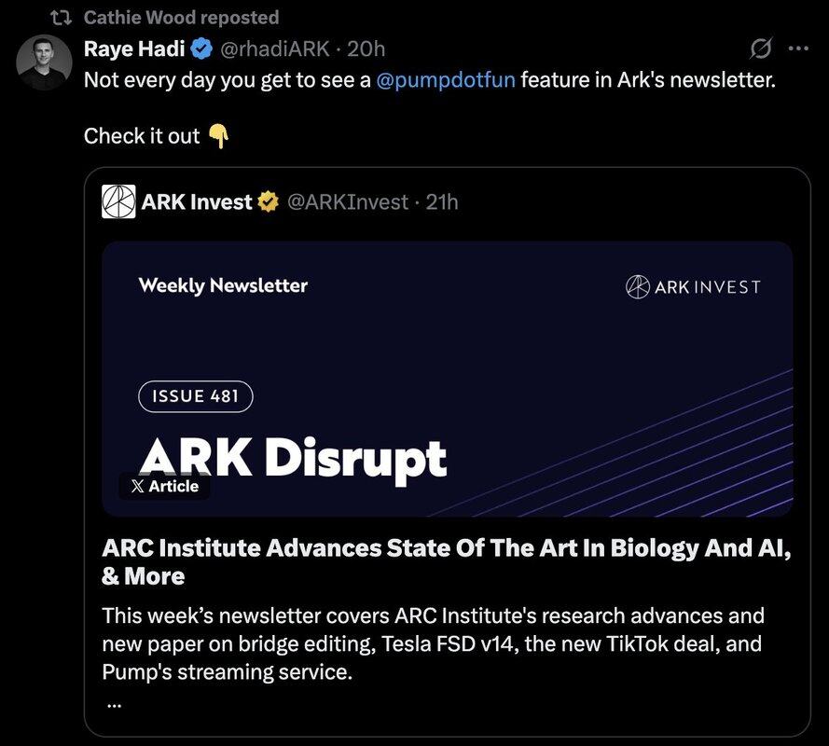This screenshot has width=829, height=746.
Task: Click the blue verified badge beside Raye Hadi
Action: [200, 48]
